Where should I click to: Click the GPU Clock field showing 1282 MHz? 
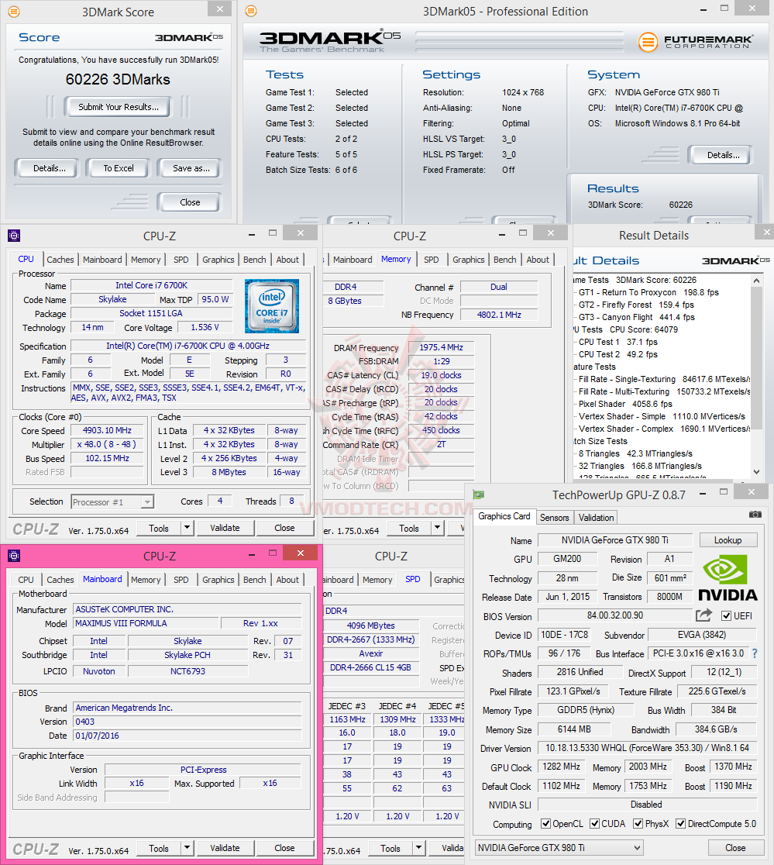click(561, 767)
